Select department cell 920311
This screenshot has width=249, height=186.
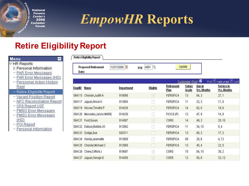[x=123, y=133]
